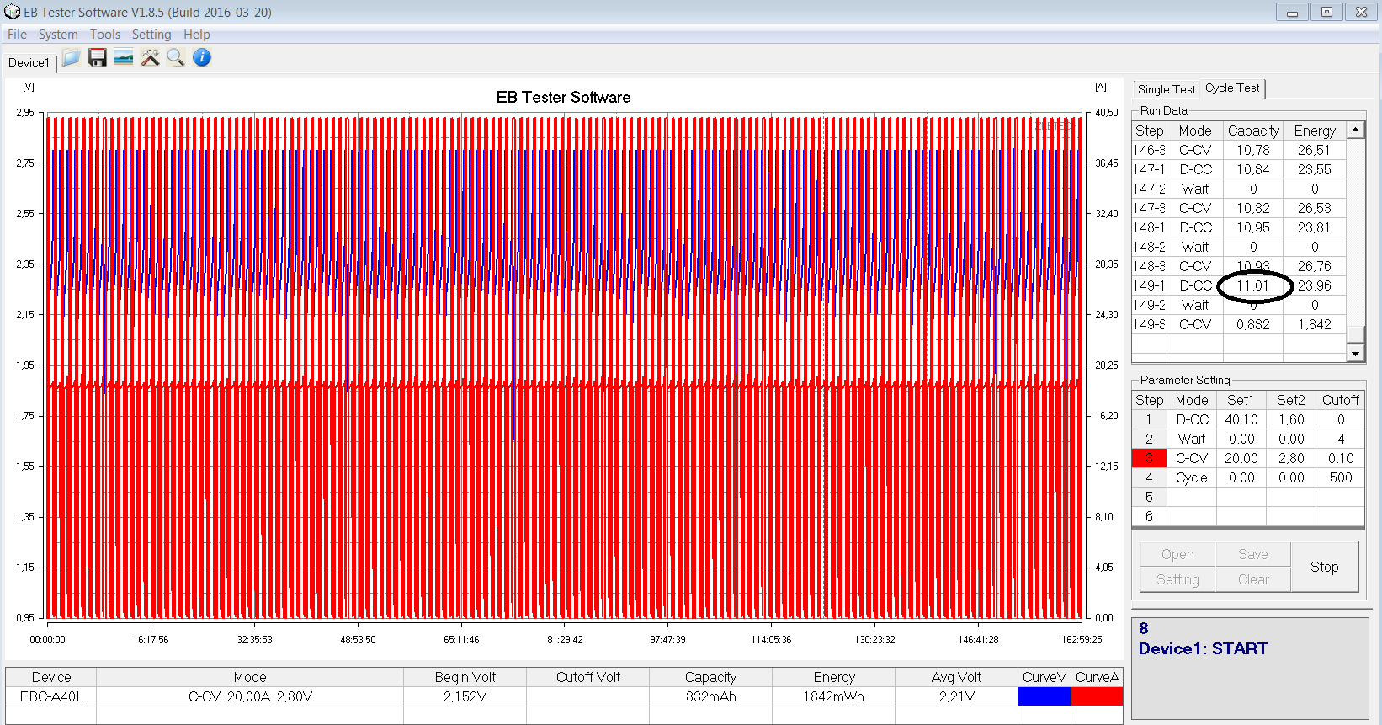Click the Stop button
Image resolution: width=1382 pixels, height=725 pixels.
1325,567
